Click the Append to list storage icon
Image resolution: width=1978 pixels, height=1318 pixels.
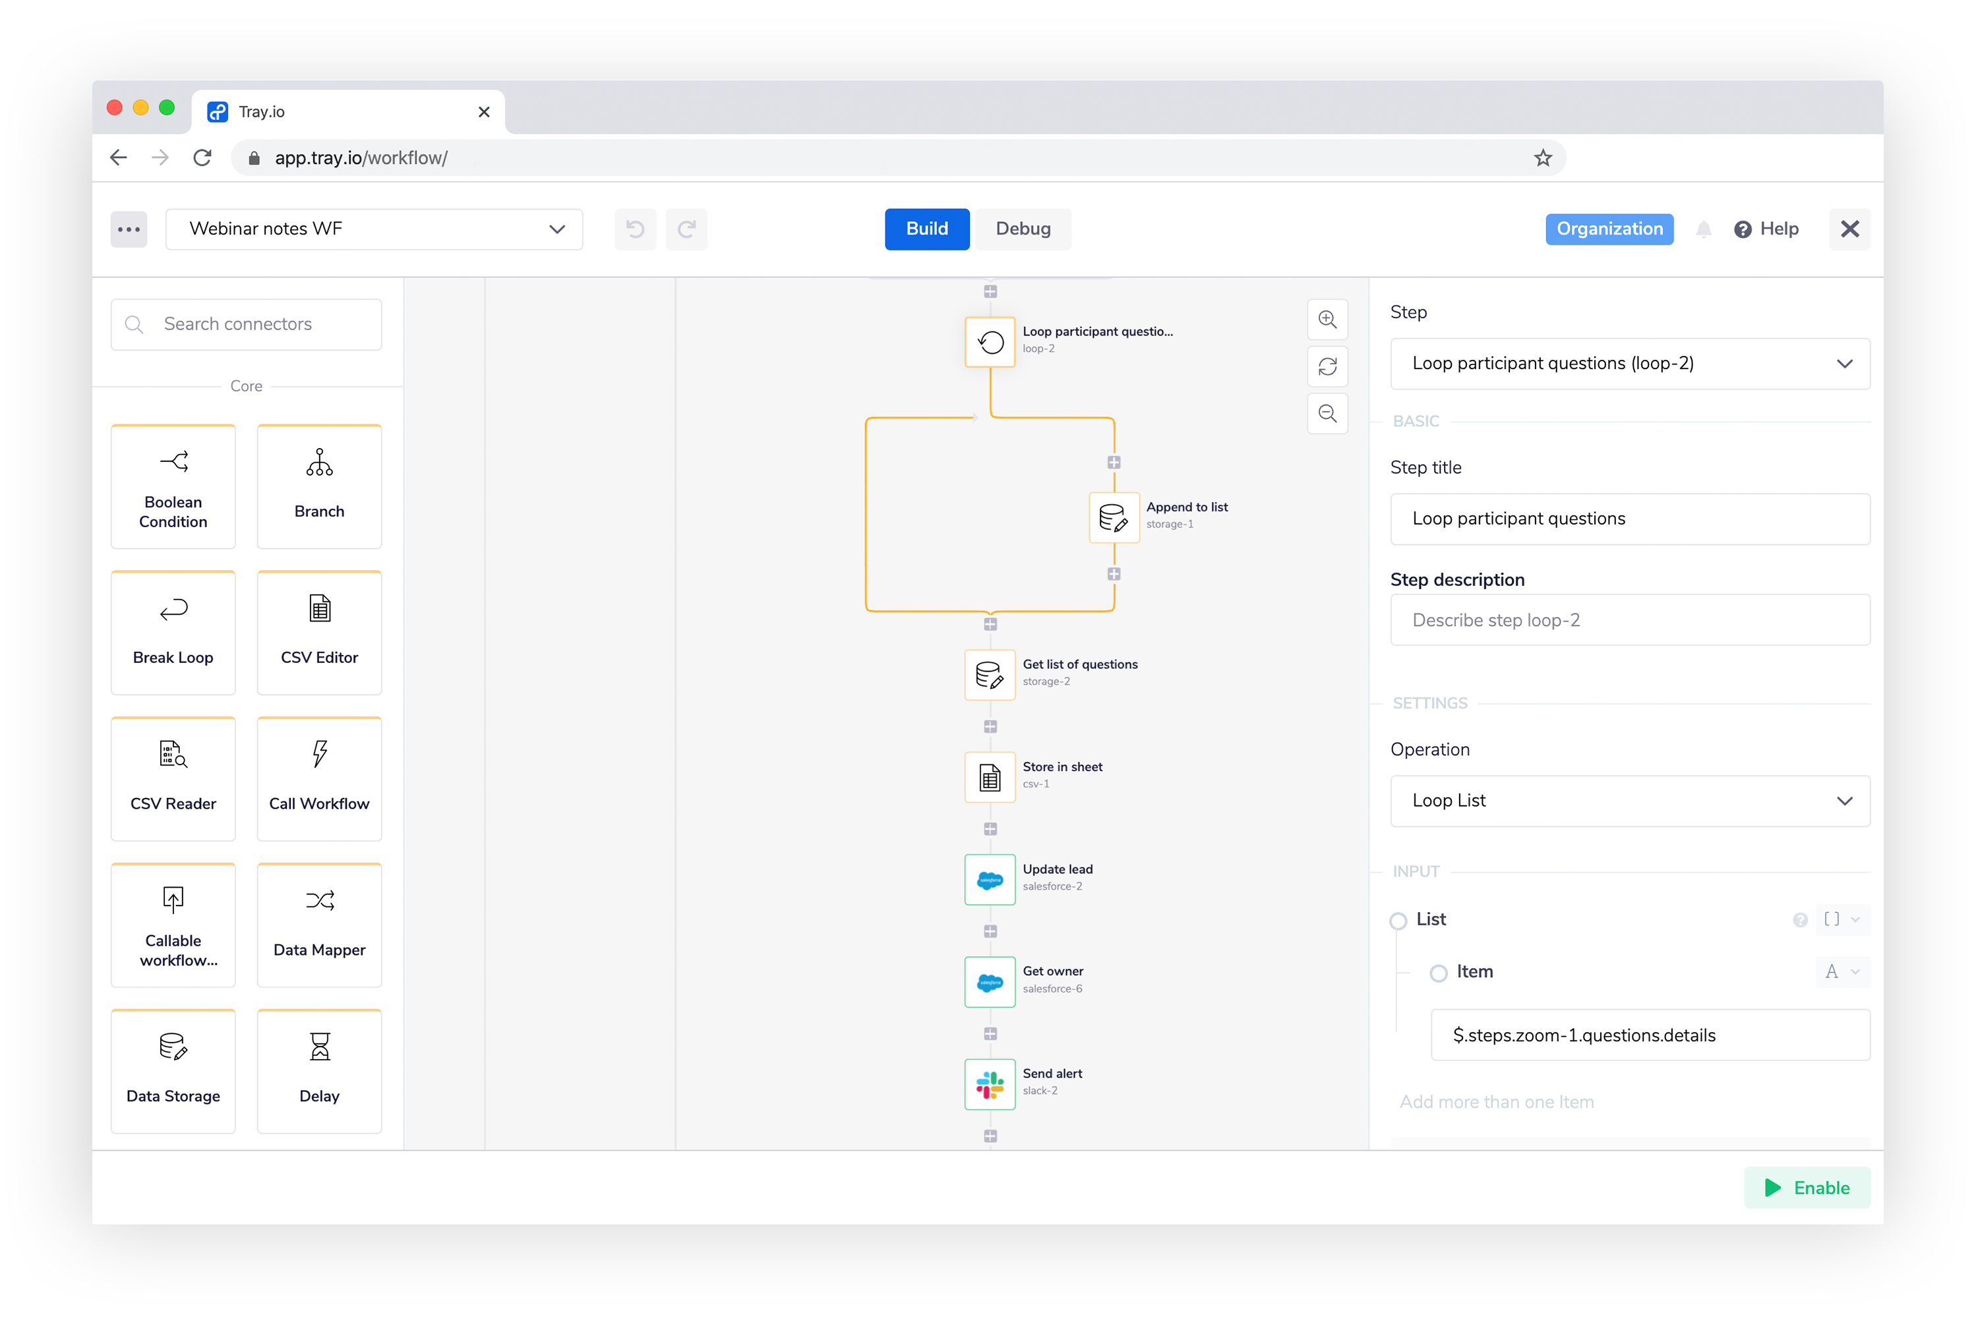1114,517
